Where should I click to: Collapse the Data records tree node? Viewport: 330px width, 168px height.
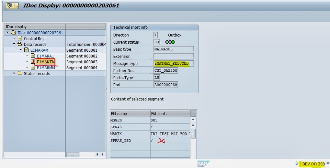pyautogui.click(x=14, y=44)
